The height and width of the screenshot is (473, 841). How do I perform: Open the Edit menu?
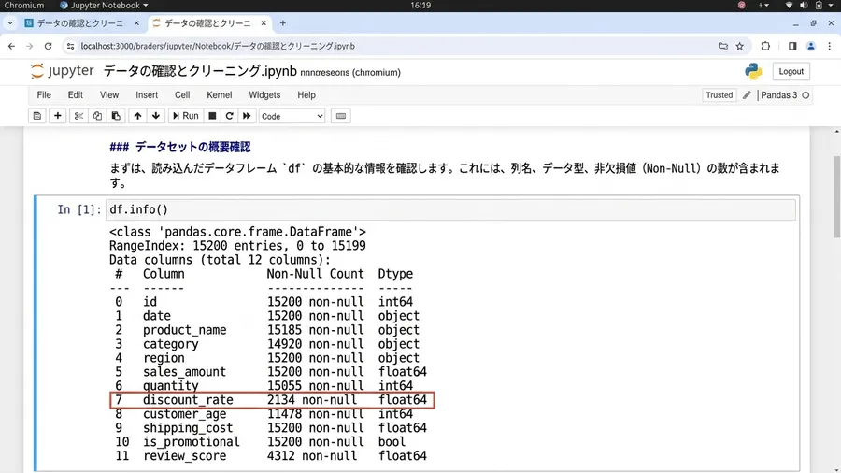[x=75, y=95]
